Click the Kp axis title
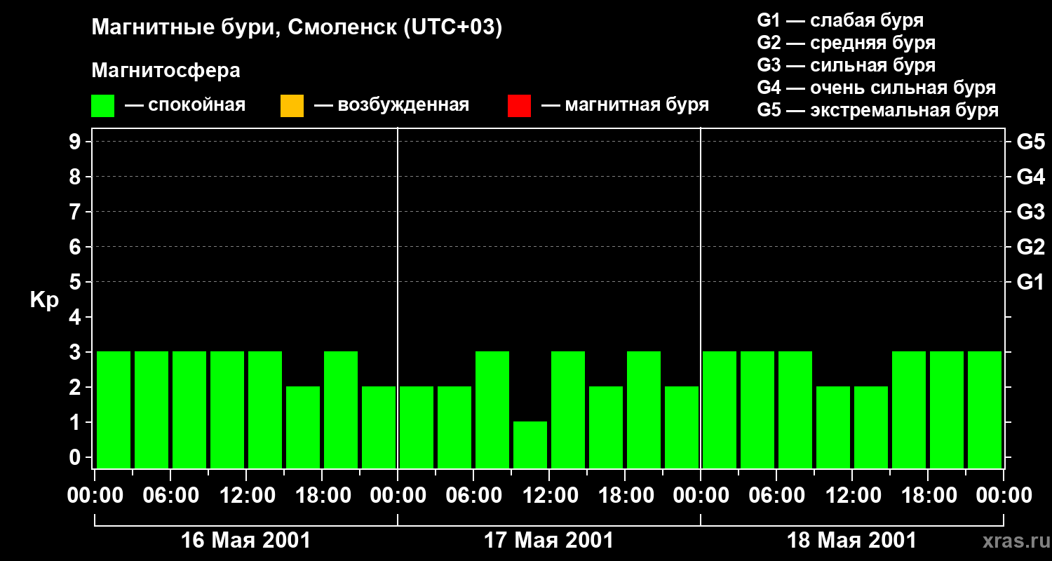1052x561 pixels. pos(44,300)
